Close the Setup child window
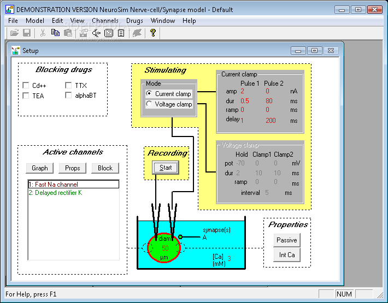Viewport: 388px width, 303px height. tap(331, 51)
